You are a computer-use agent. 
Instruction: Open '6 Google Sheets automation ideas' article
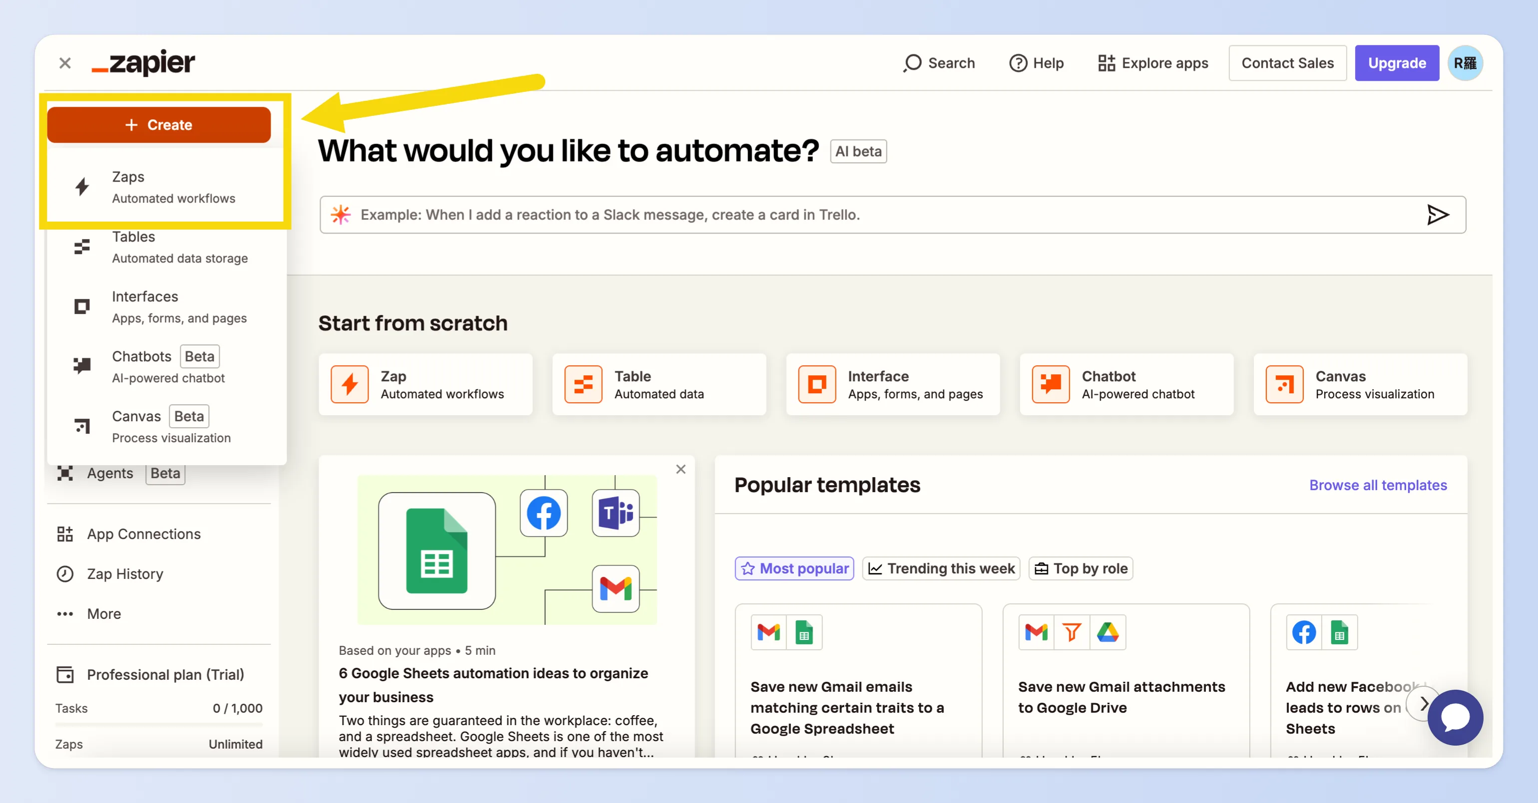point(493,685)
